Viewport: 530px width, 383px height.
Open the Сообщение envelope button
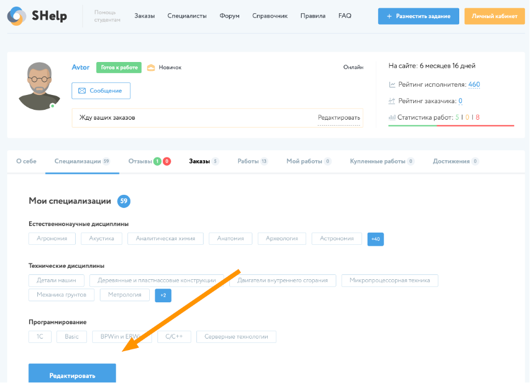[101, 91]
